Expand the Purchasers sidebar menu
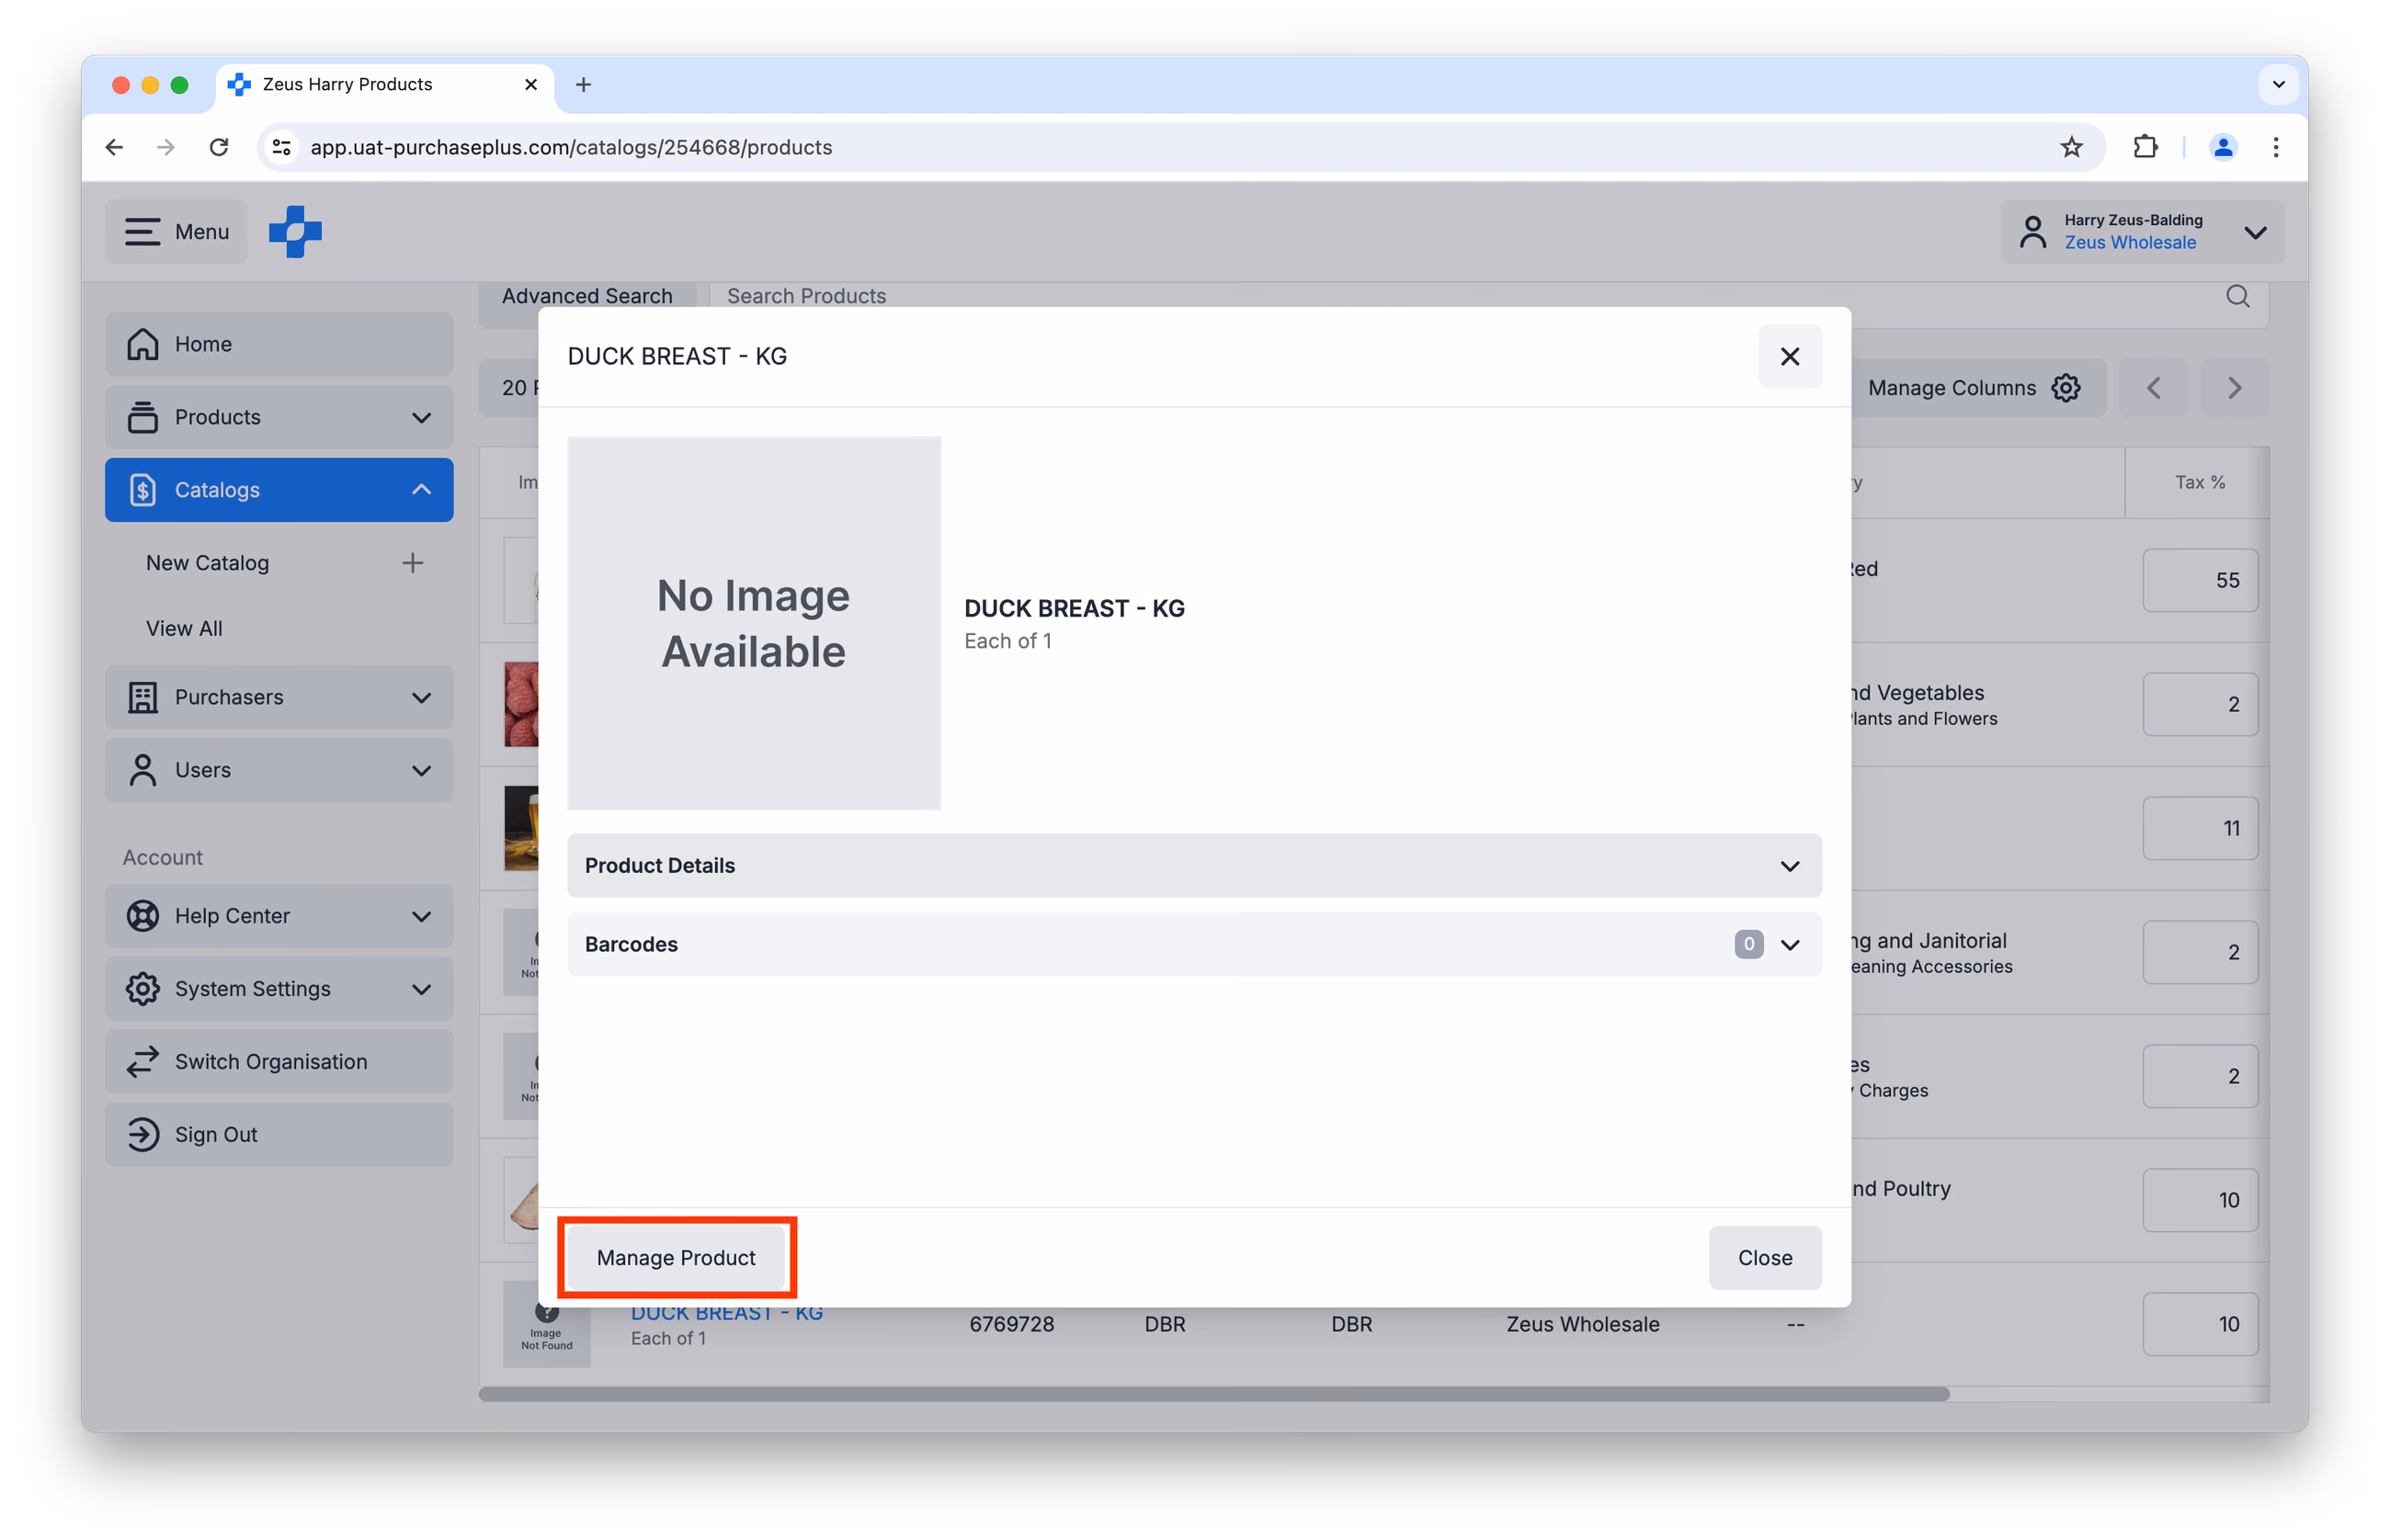Viewport: 2390px width, 1540px height. 279,697
